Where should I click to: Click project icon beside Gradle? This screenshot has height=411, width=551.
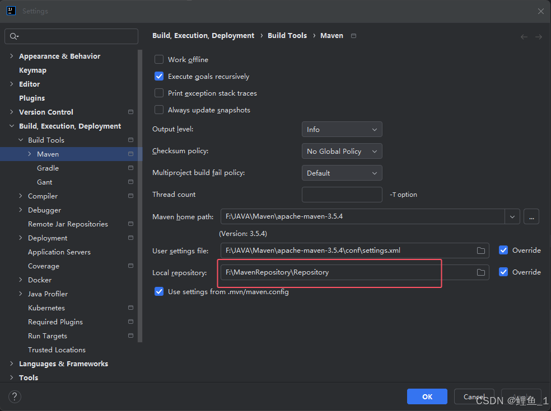pyautogui.click(x=130, y=168)
